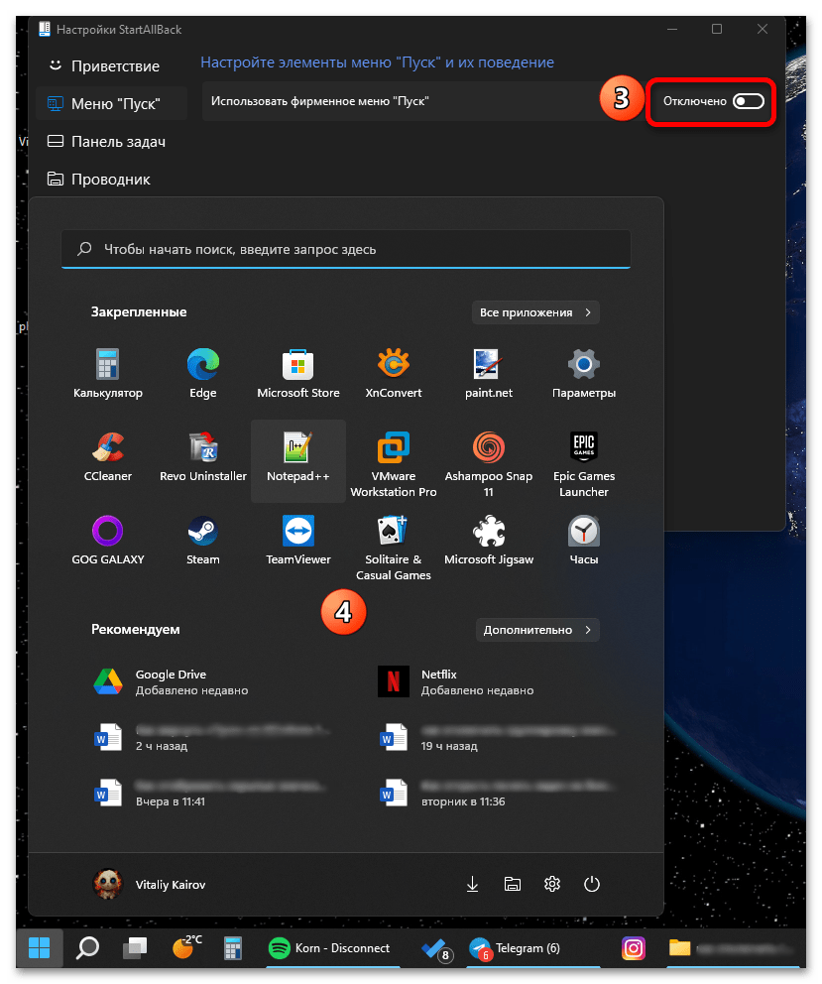Open weather widget showing 2°C
Image resolution: width=822 pixels, height=984 pixels.
coord(186,947)
